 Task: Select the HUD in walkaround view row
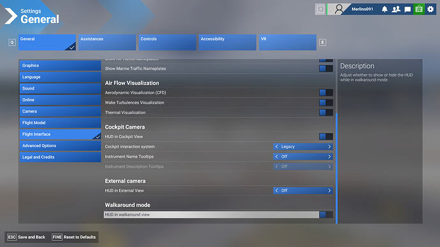coord(218,215)
